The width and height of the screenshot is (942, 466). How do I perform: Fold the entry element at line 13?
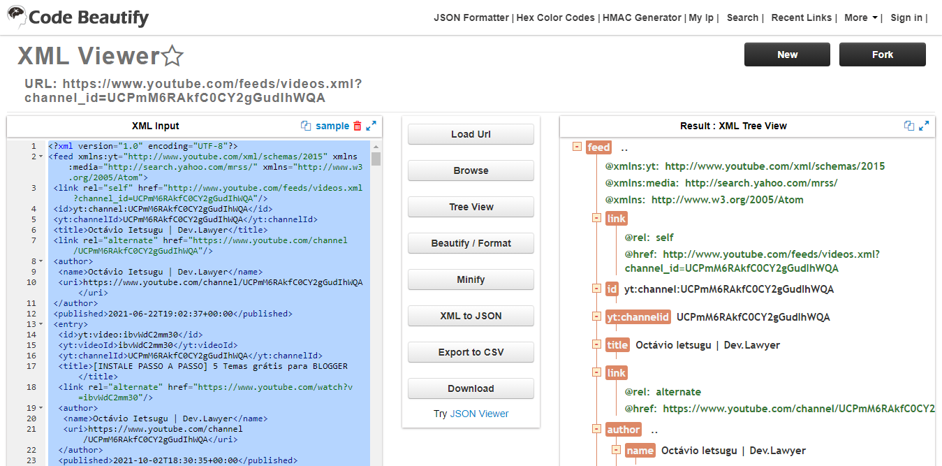click(40, 324)
